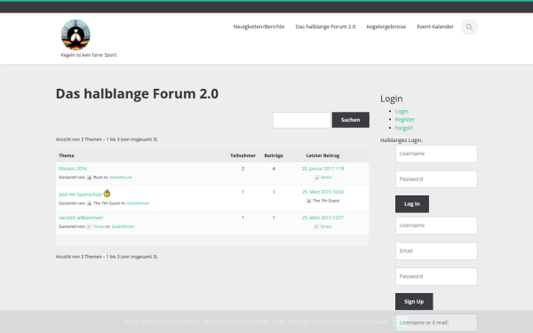Click the avatar beside The 7th Guest under Gestartet von
Viewport: 533px width, 333px height.
pyautogui.click(x=89, y=203)
